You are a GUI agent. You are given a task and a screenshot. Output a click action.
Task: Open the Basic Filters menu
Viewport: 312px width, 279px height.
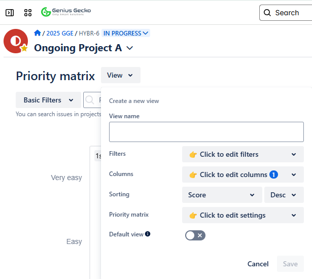click(48, 100)
